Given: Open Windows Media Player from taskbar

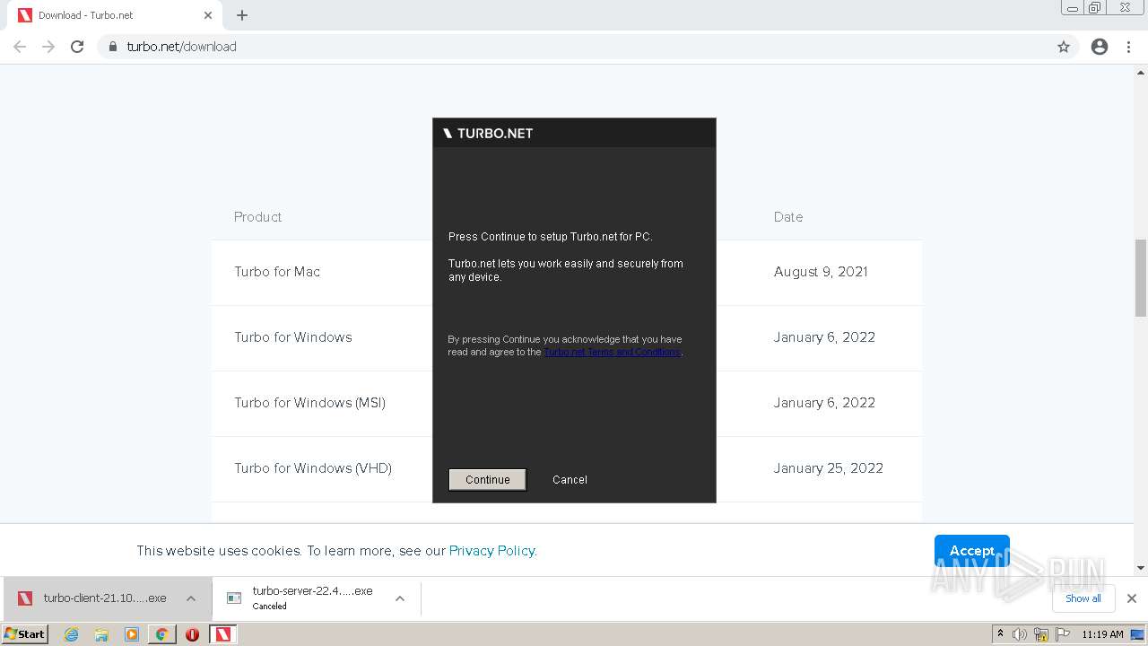Looking at the screenshot, I should (x=132, y=633).
